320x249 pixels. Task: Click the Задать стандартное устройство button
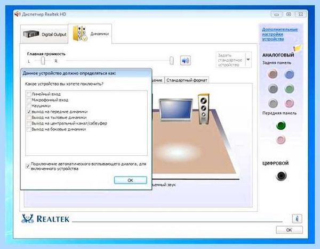click(x=230, y=60)
